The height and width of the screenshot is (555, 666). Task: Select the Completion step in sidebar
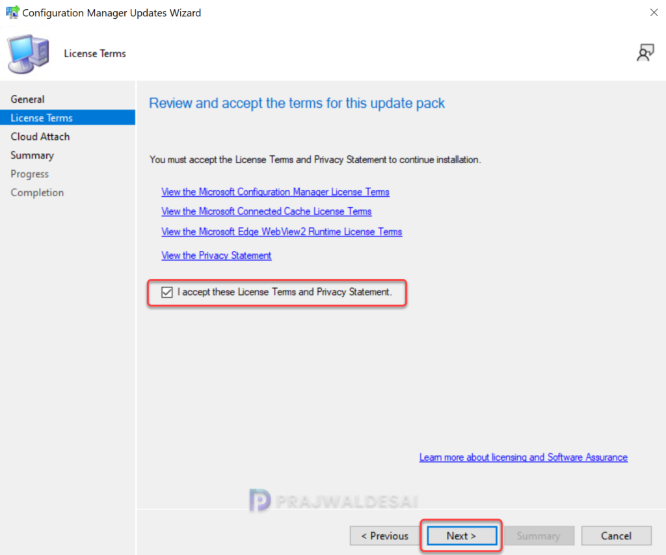37,192
